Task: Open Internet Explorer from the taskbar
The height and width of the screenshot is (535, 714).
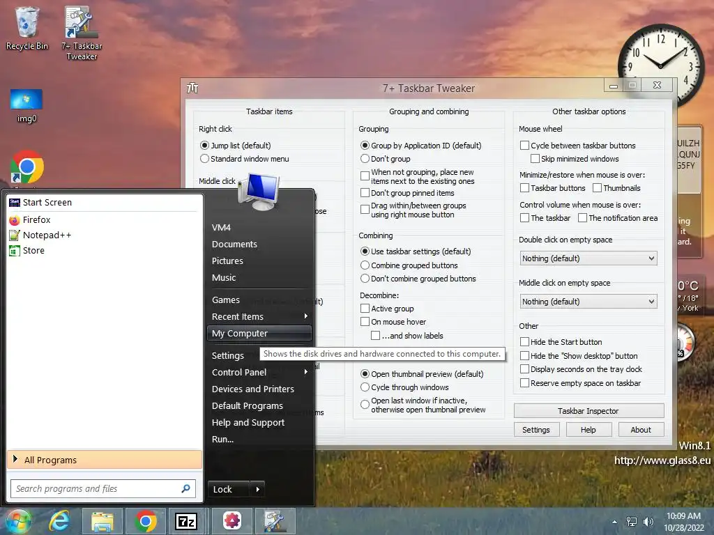Action: (60, 521)
